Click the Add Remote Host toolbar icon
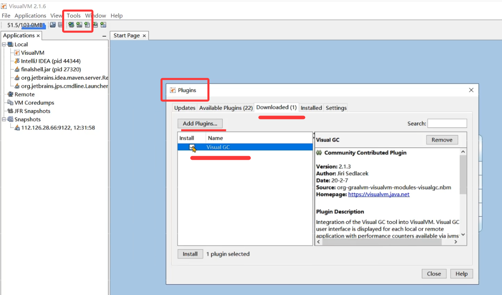The image size is (502, 295). click(71, 25)
